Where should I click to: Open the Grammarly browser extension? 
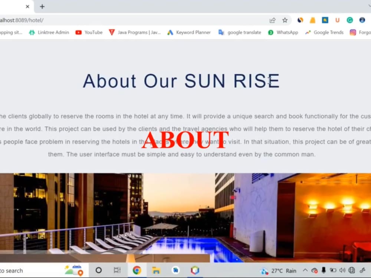[349, 20]
